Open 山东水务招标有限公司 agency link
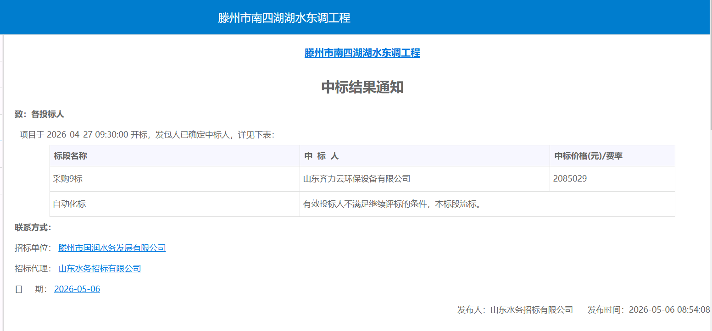Image resolution: width=712 pixels, height=331 pixels. point(100,269)
